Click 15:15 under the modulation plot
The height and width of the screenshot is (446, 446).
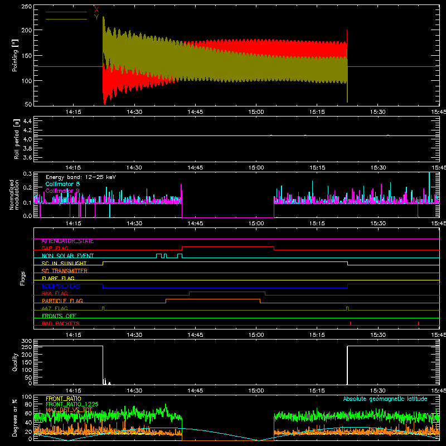(317, 224)
